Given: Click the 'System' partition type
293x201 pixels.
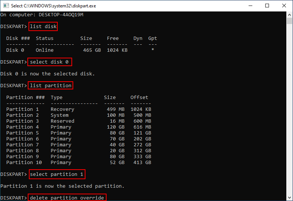Looking at the screenshot, I should [60, 115].
